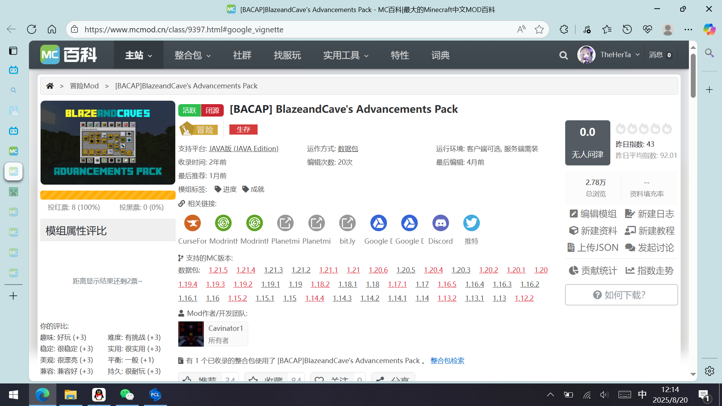This screenshot has height=406, width=722.
Task: Open the tab actions menu icon
Action: (13, 51)
